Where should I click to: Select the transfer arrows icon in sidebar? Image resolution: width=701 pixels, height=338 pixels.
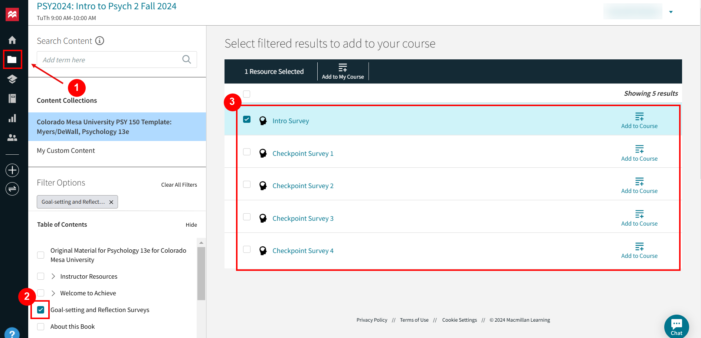pyautogui.click(x=12, y=188)
